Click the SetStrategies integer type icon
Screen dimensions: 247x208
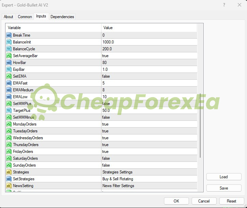(9, 179)
